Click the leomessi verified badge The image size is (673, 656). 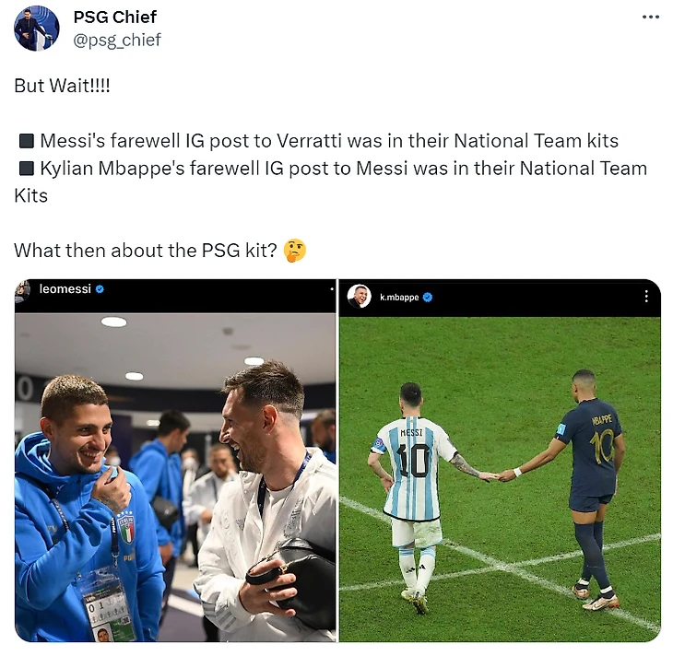click(x=100, y=289)
